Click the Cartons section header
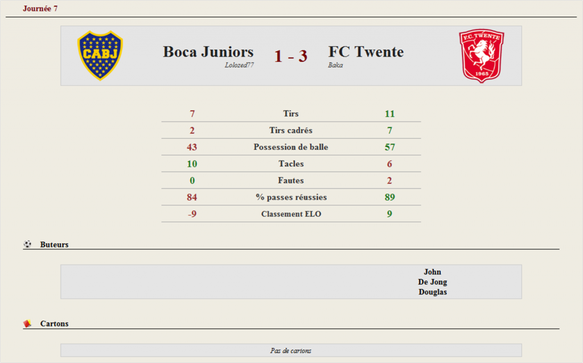This screenshot has width=583, height=363. coord(54,324)
